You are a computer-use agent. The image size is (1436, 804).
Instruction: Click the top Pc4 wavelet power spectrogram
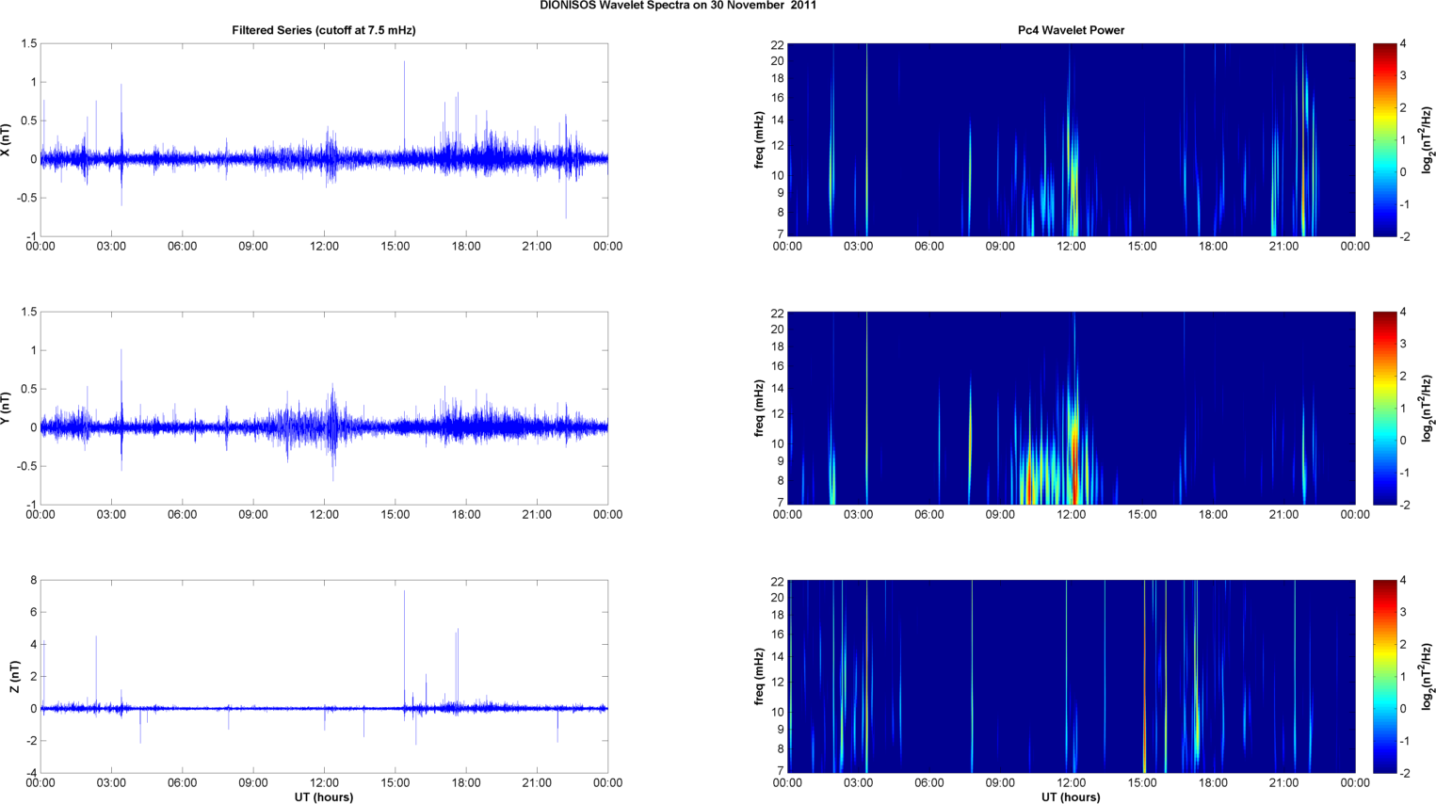[1071, 139]
